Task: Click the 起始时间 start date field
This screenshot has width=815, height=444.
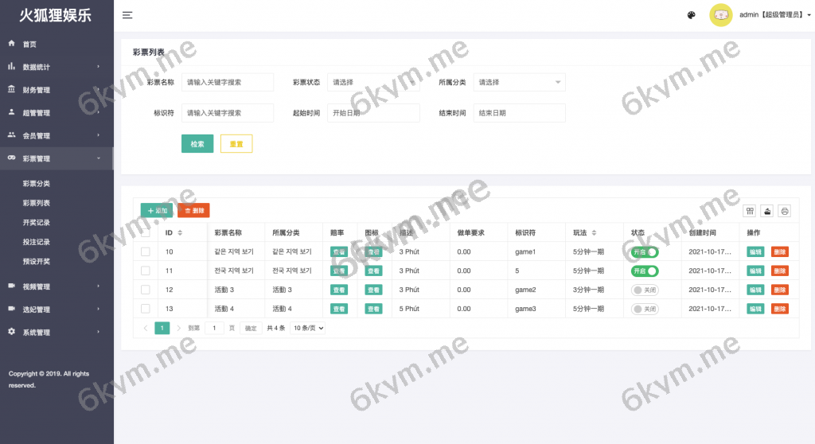Action: point(372,113)
